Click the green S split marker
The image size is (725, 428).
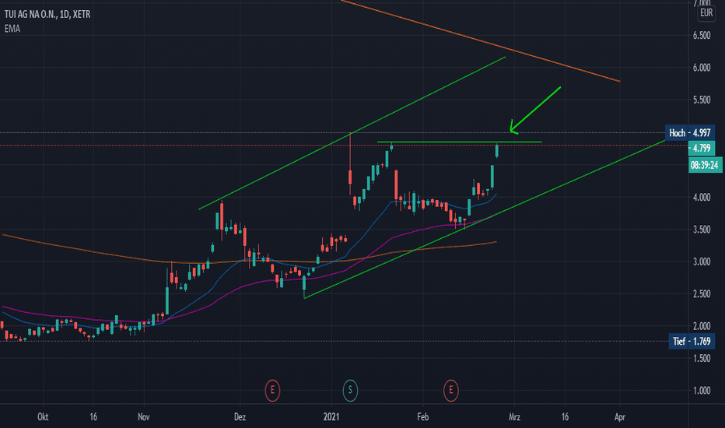click(350, 391)
